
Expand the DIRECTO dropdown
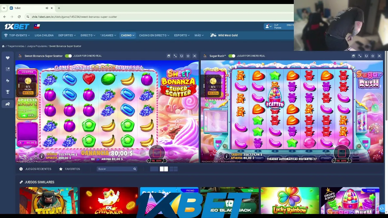coord(88,35)
